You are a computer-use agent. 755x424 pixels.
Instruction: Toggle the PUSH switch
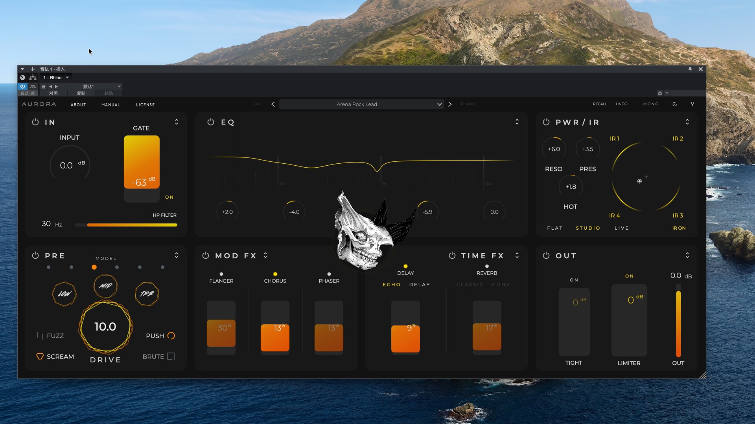click(171, 336)
